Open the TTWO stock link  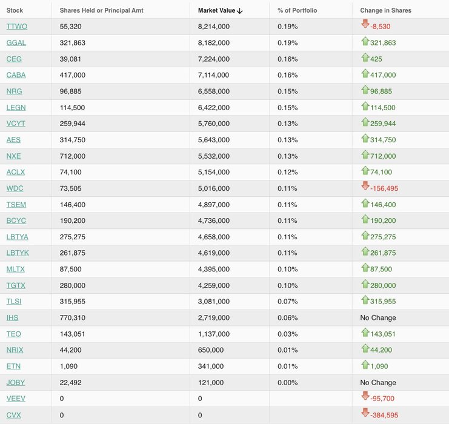[16, 26]
